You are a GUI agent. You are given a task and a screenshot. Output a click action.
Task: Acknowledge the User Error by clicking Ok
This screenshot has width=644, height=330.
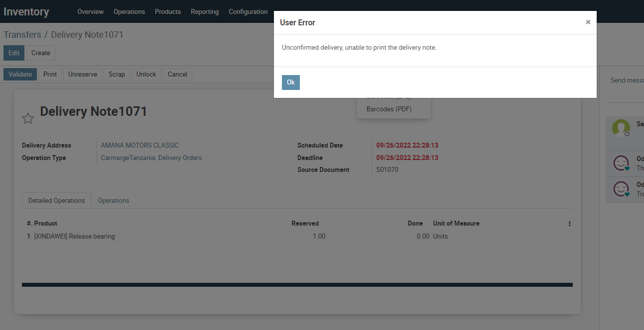[x=290, y=82]
